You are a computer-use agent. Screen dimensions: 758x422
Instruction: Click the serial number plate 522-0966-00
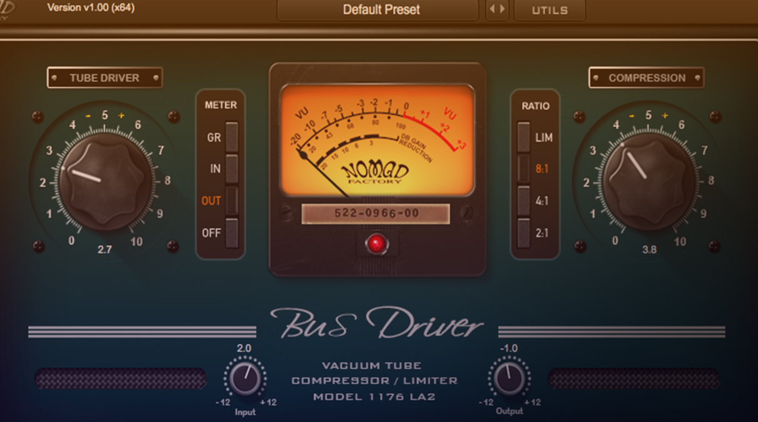[x=376, y=214]
